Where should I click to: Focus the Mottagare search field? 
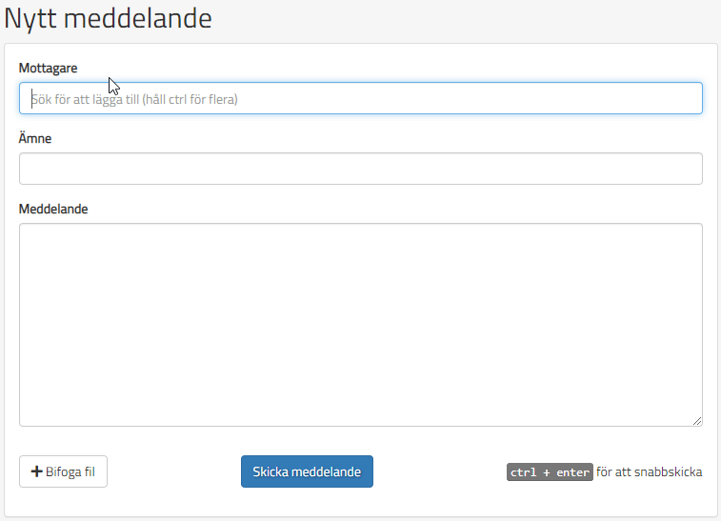coord(360,98)
